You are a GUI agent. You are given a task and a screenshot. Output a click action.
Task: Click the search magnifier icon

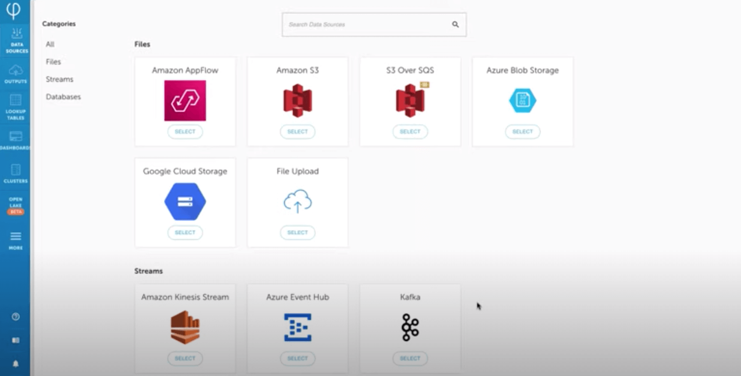(455, 24)
